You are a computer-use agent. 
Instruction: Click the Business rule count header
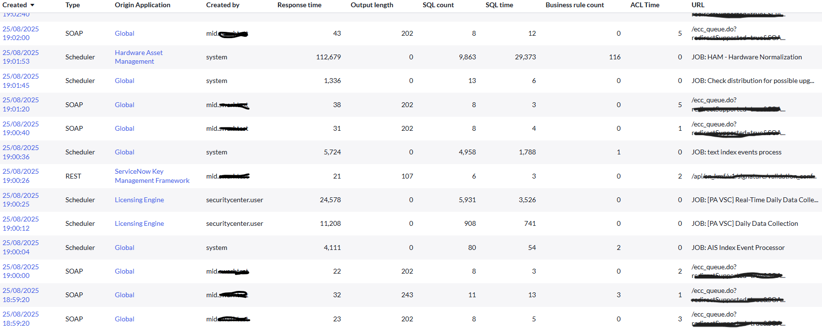pos(574,5)
